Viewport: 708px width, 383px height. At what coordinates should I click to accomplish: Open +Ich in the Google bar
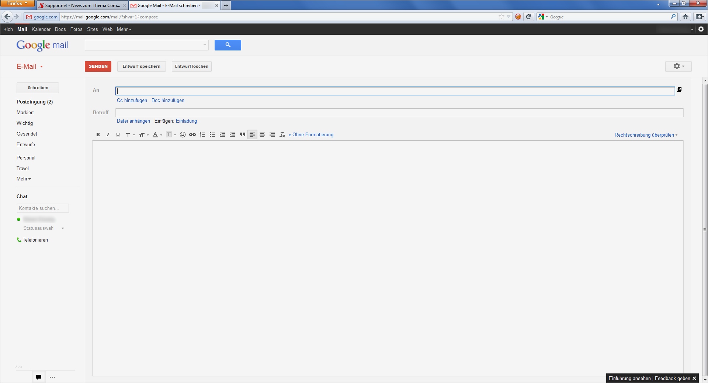pos(8,29)
